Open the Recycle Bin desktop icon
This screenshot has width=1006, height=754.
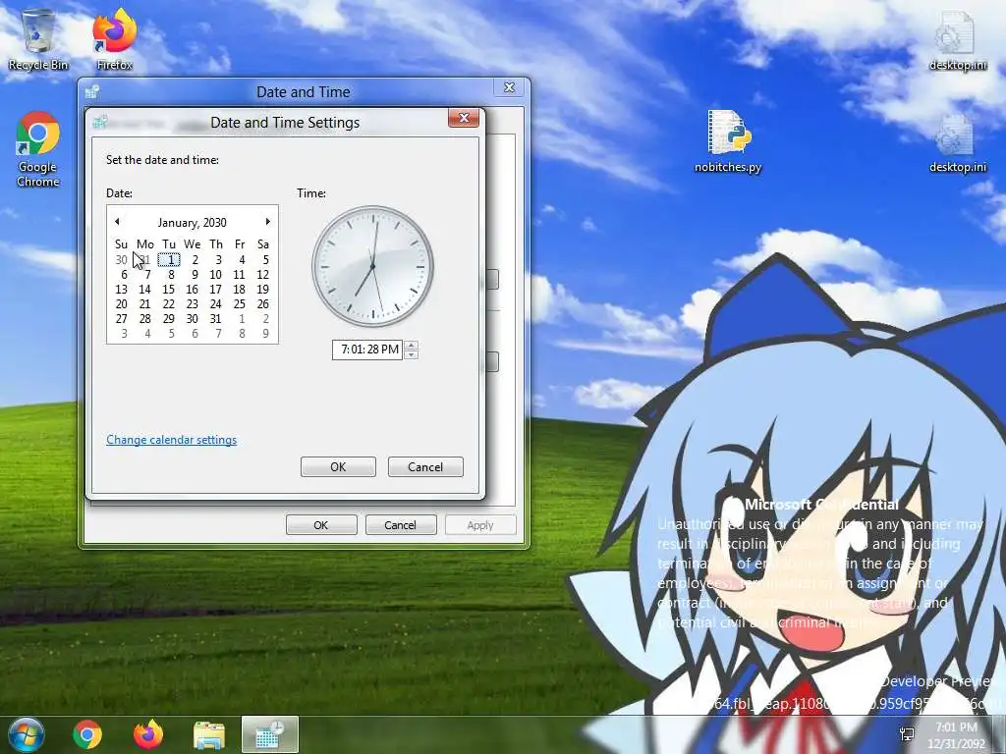[x=38, y=39]
